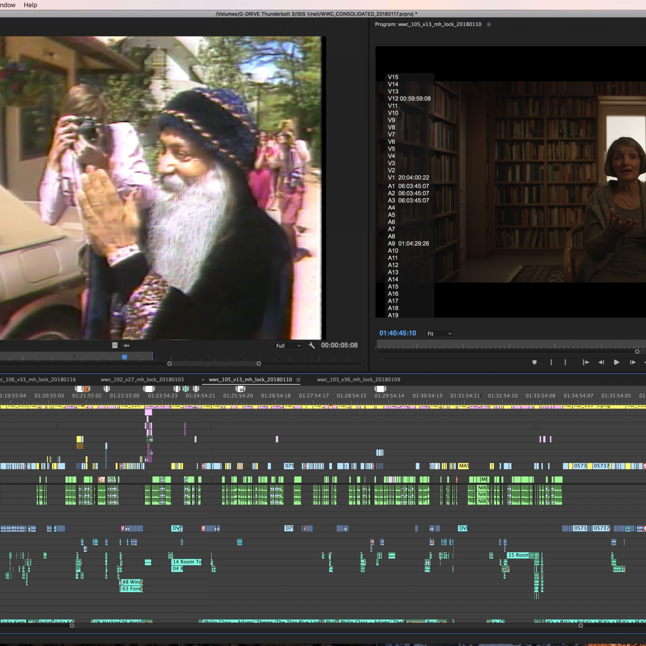This screenshot has width=646, height=646.
Task: Open the wwc_105_v13 timeline panel menu
Action: 298,380
